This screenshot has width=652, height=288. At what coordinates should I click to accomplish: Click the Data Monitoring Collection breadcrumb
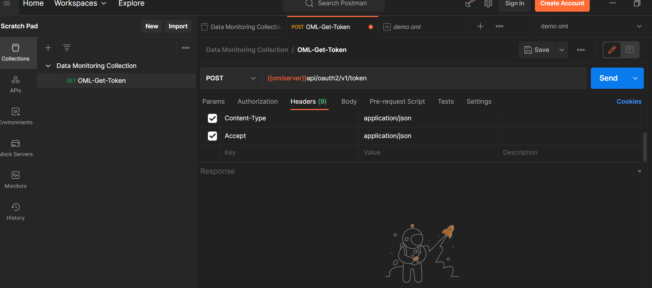(247, 50)
